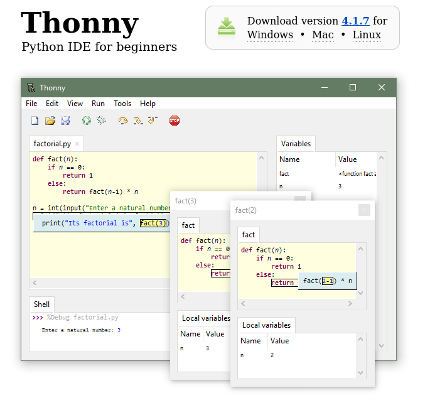Image resolution: width=430 pixels, height=398 pixels.
Task: Close the factorial.py editor tab
Action: pos(78,144)
